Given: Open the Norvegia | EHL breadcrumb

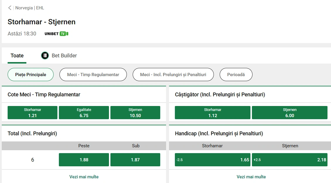Looking at the screenshot, I should (x=30, y=8).
